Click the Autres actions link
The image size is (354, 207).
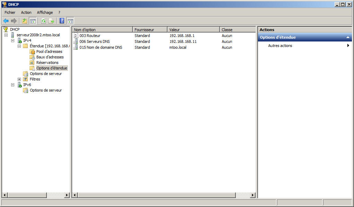[280, 46]
